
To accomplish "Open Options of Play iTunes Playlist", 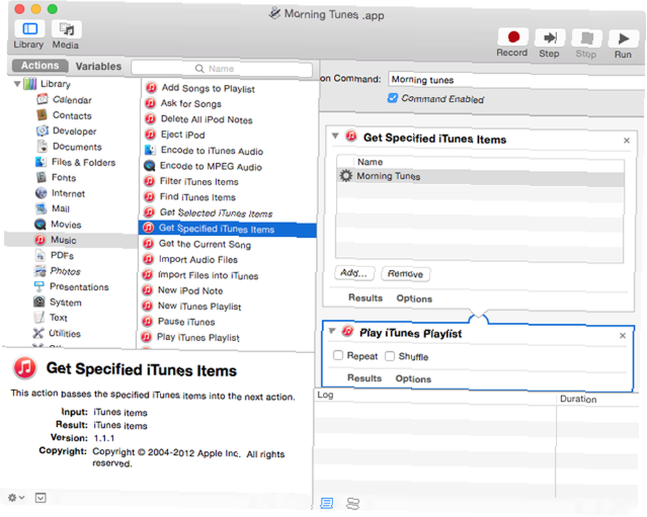I will tap(413, 379).
